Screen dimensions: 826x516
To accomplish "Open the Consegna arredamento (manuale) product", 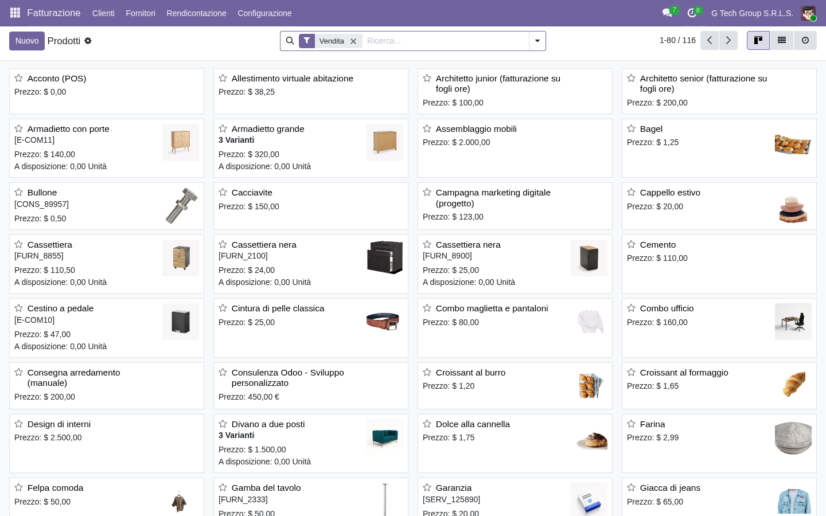I will click(107, 386).
